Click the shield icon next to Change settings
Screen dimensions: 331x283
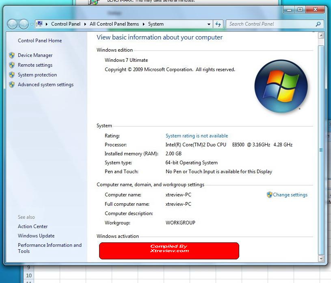click(x=269, y=195)
